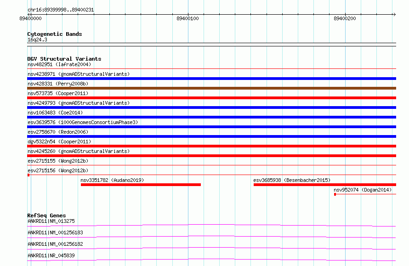This screenshot has height=266, width=409.
Task: Click the chr16:89399998..89400231 region label
Action: point(61,10)
